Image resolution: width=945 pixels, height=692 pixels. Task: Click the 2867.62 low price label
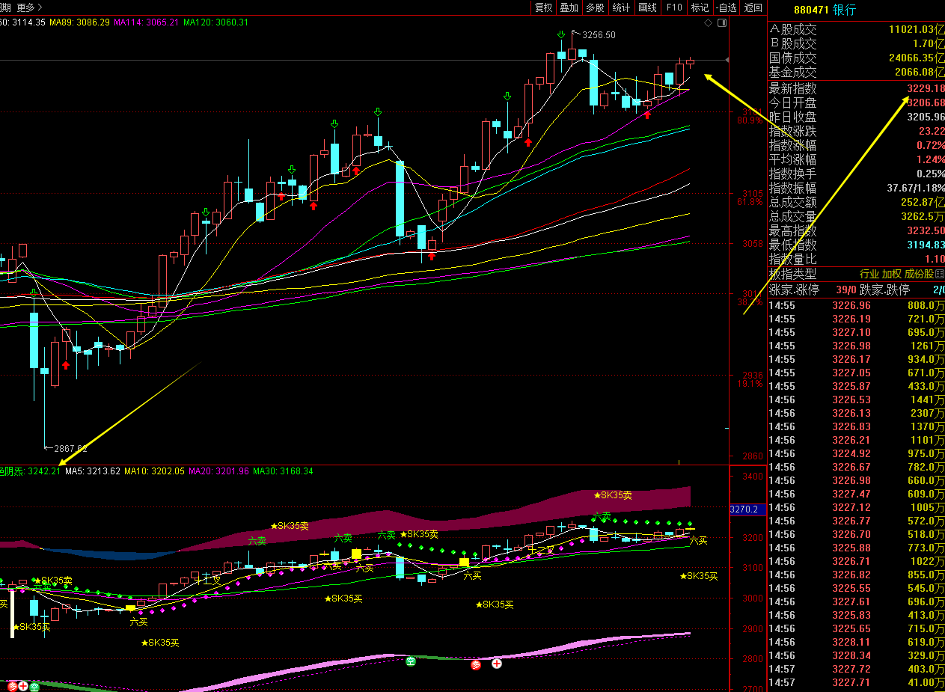click(x=70, y=449)
